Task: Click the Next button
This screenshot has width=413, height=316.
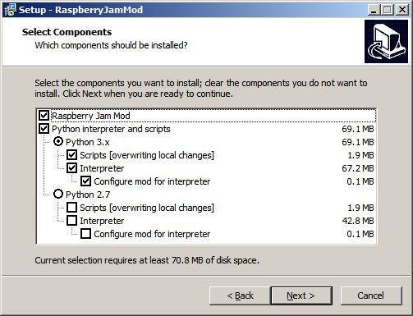Action: pyautogui.click(x=301, y=295)
